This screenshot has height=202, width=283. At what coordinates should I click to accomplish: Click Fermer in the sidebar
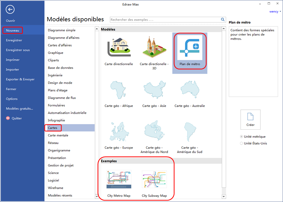pyautogui.click(x=11, y=89)
